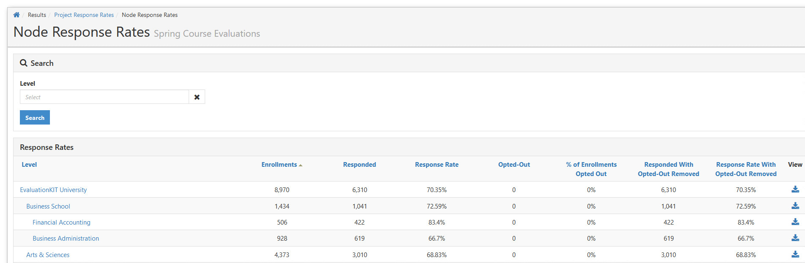This screenshot has width=805, height=263.
Task: Sort by Response Rate column header
Action: pos(437,165)
